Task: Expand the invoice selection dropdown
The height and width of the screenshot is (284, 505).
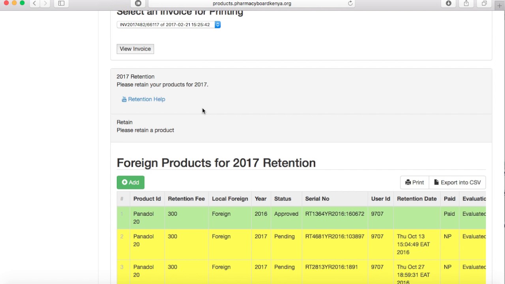Action: pos(168,24)
